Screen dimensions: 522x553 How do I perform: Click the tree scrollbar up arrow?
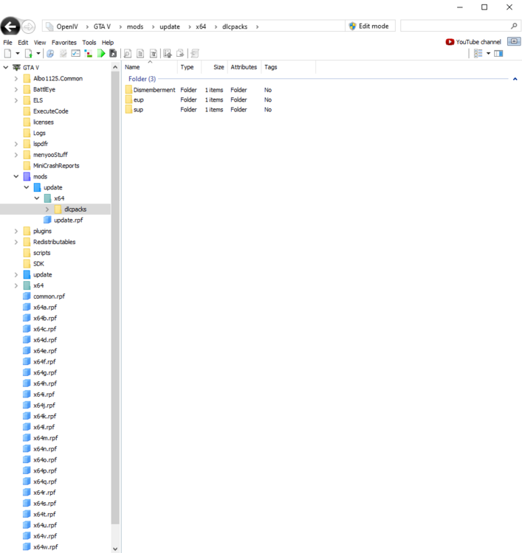[x=115, y=66]
